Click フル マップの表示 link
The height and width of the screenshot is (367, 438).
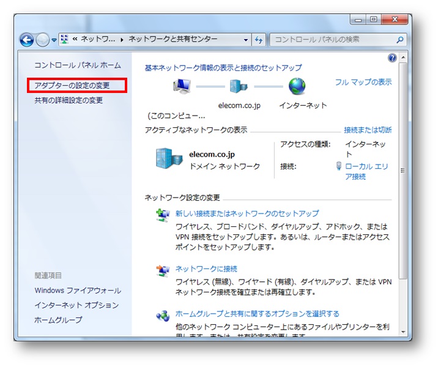[x=363, y=82]
